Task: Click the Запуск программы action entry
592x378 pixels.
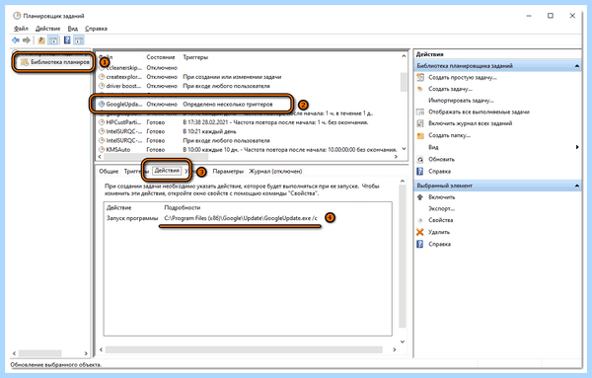Action: coord(132,218)
